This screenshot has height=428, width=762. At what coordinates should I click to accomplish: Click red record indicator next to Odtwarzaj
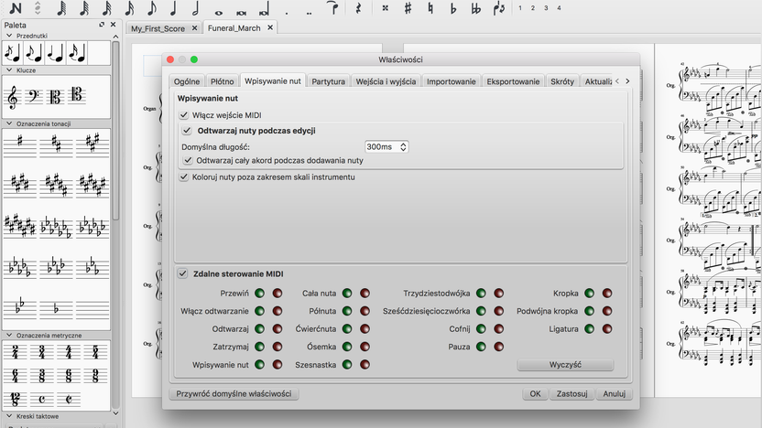pyautogui.click(x=277, y=329)
